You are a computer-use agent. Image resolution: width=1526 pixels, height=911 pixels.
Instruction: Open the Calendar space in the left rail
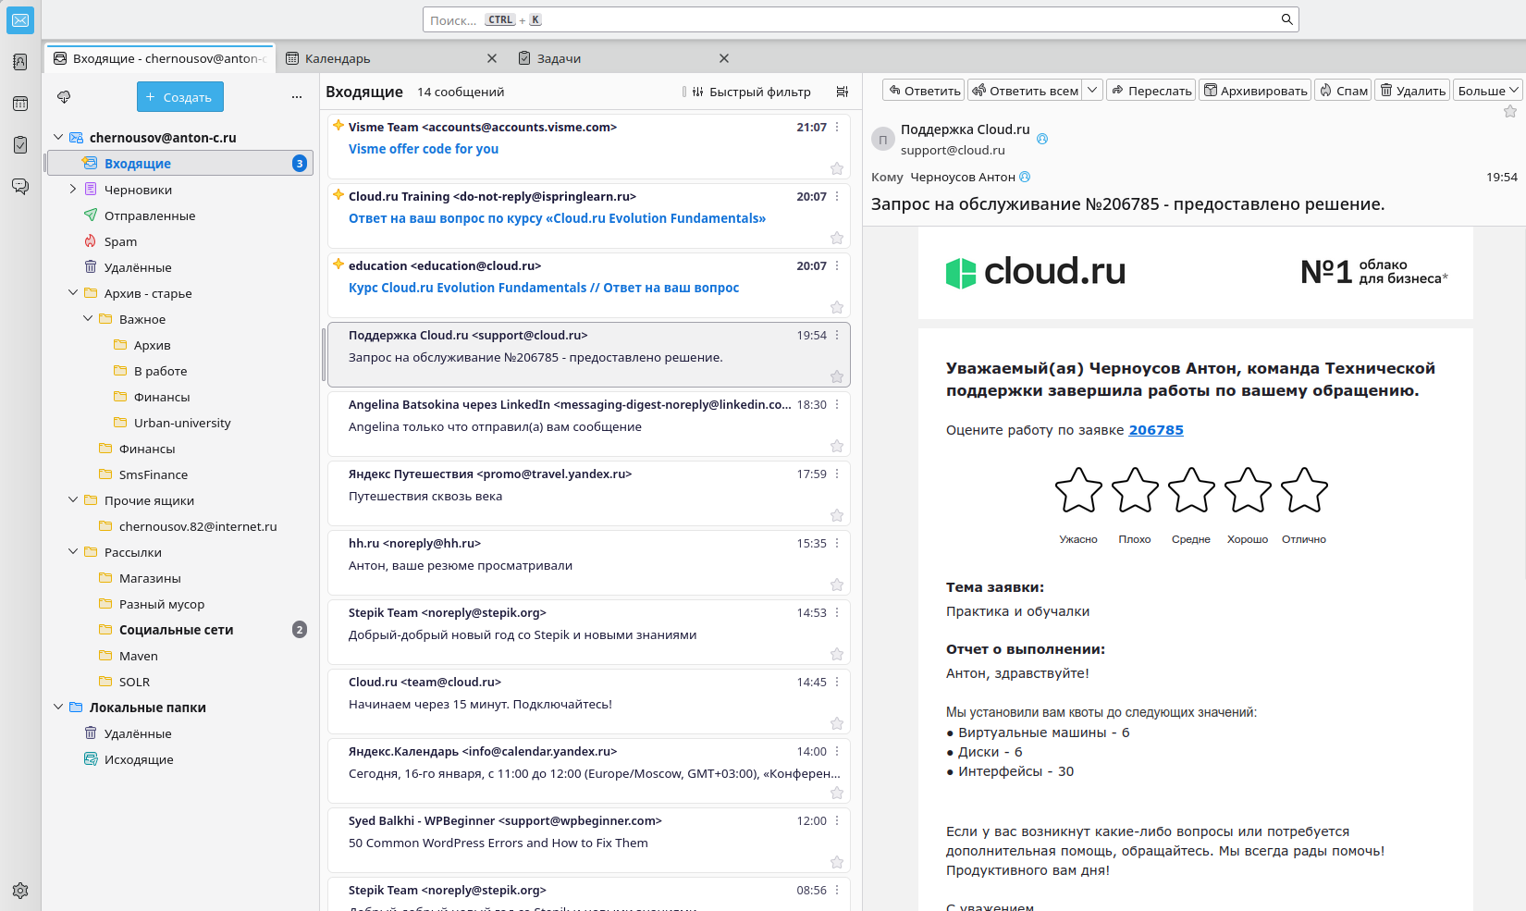(x=20, y=104)
